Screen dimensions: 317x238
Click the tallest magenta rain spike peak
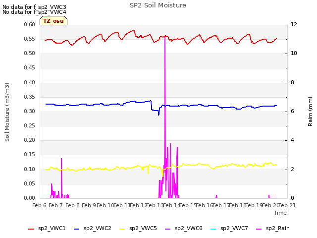pos(165,36)
